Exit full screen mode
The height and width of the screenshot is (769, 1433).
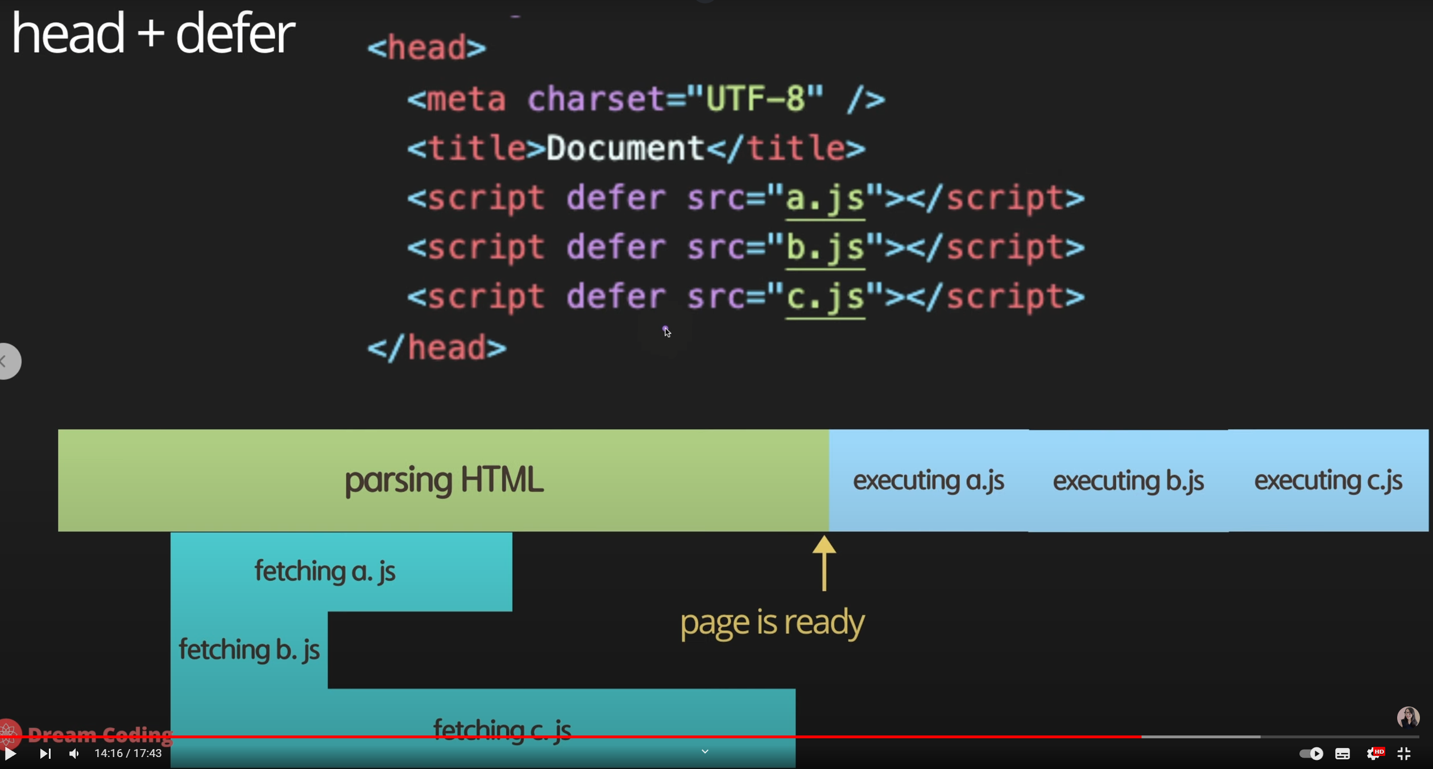1404,754
